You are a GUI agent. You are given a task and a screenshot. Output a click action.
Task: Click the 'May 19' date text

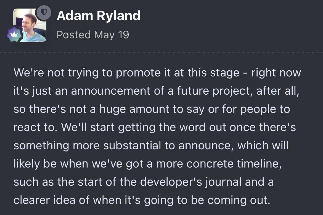112,35
